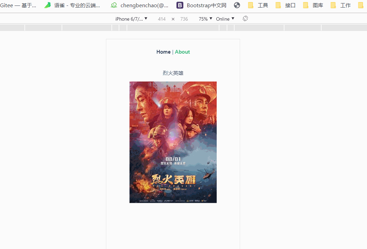This screenshot has height=249, width=367.
Task: Open the Bootstrap中文网 bookmark label
Action: pyautogui.click(x=207, y=6)
